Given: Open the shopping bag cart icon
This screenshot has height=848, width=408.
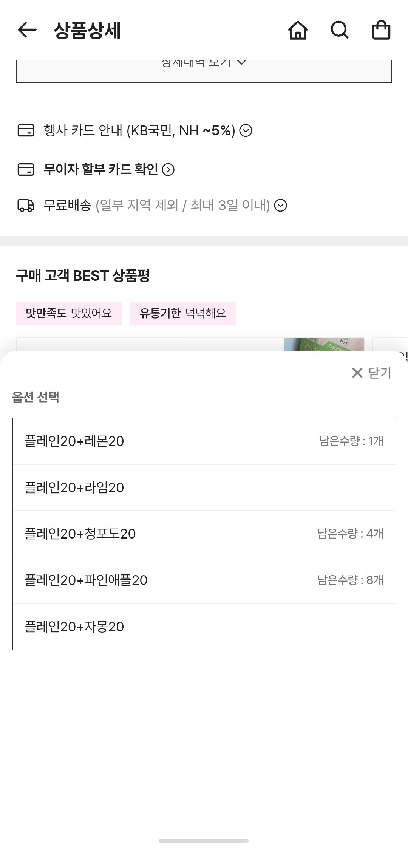Looking at the screenshot, I should click(381, 30).
